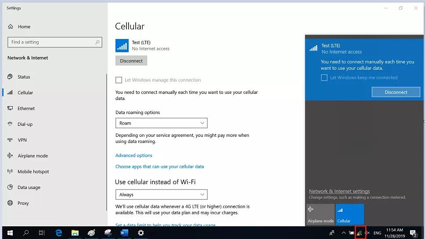Select Proxy in the sidebar
Image resolution: width=425 pixels, height=239 pixels.
(23, 203)
